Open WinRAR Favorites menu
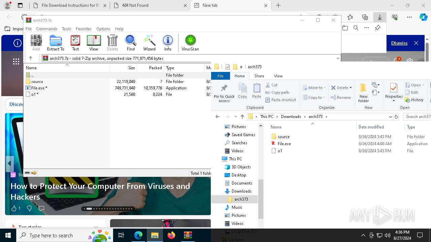Image resolution: width=431 pixels, height=242 pixels. [x=84, y=29]
